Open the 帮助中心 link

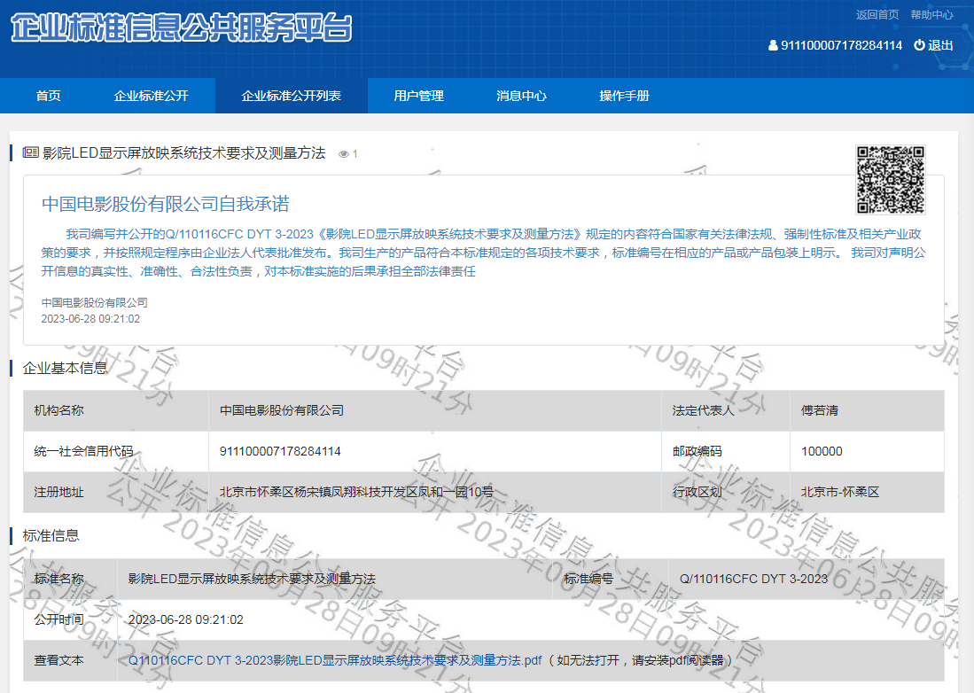point(931,15)
